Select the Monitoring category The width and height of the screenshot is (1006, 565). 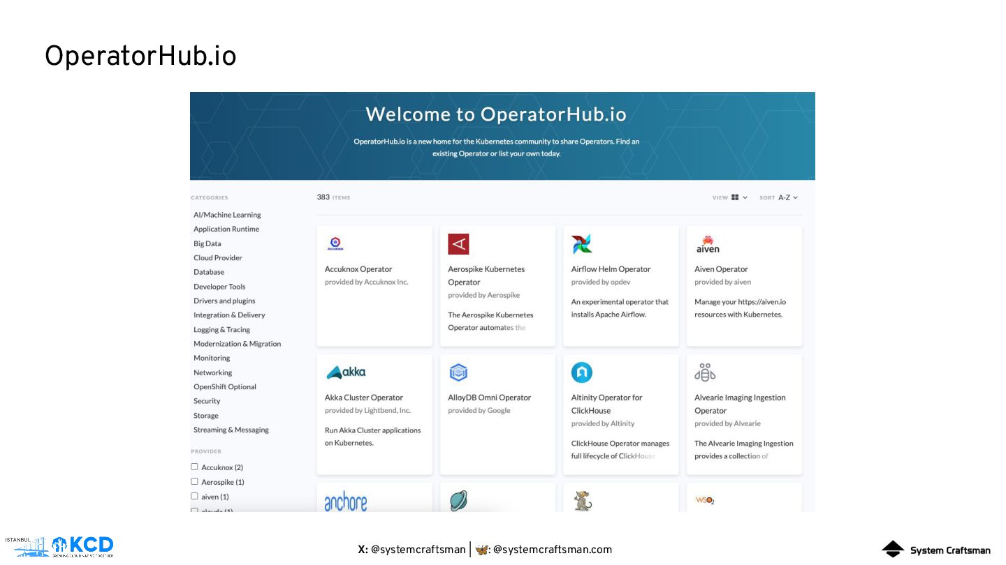(212, 358)
